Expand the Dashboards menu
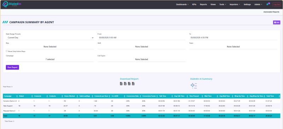Screen dimensions: 283x129 182,5
